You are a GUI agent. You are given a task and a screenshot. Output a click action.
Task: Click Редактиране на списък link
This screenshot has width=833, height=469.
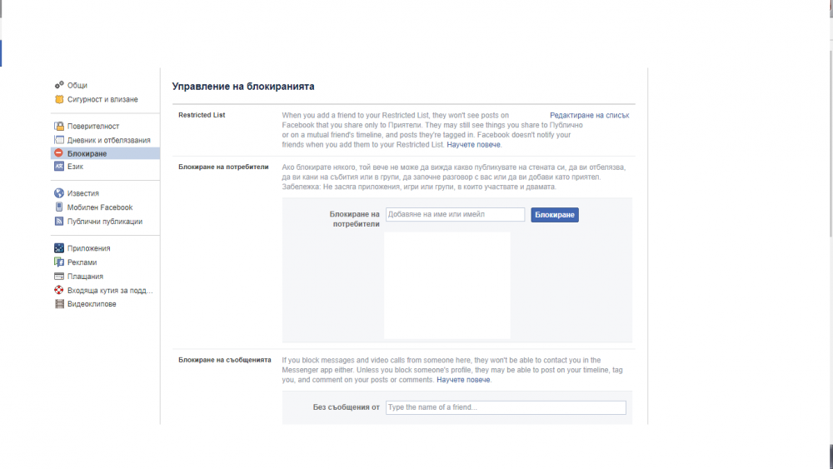pyautogui.click(x=589, y=115)
